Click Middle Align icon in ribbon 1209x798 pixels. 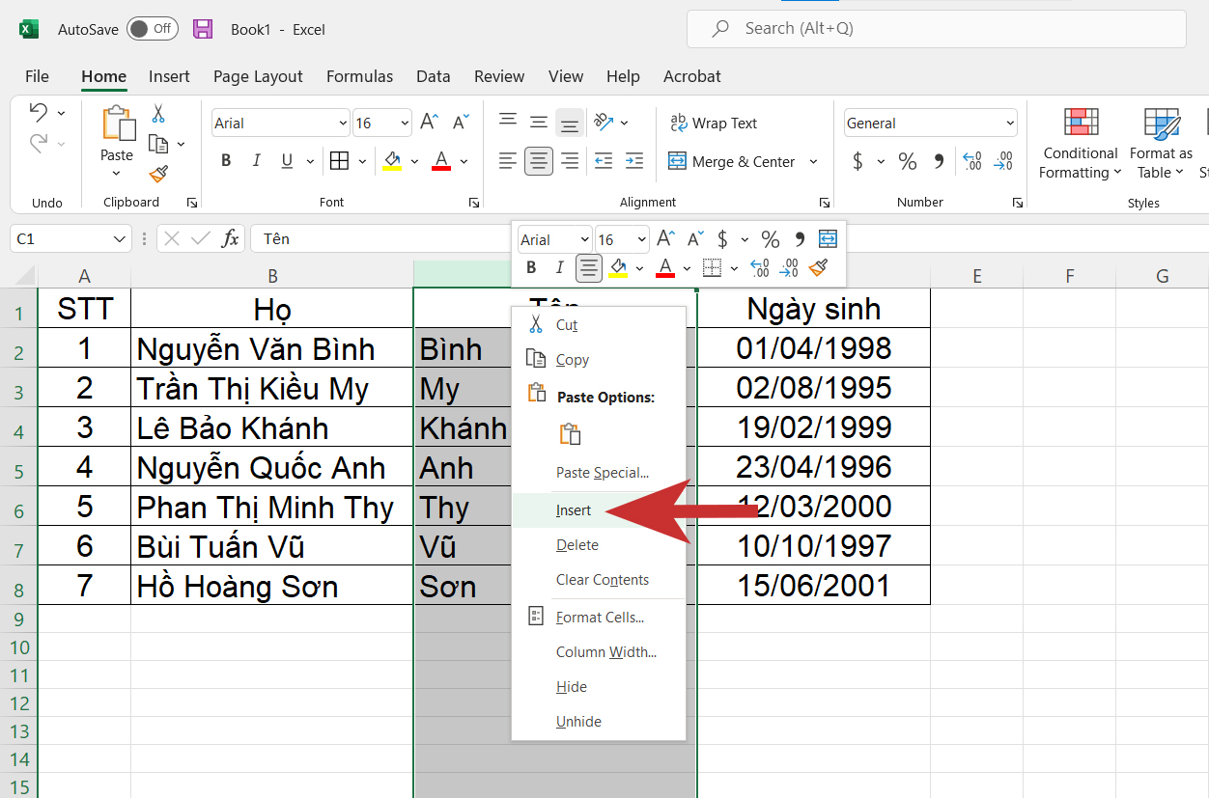[x=539, y=123]
